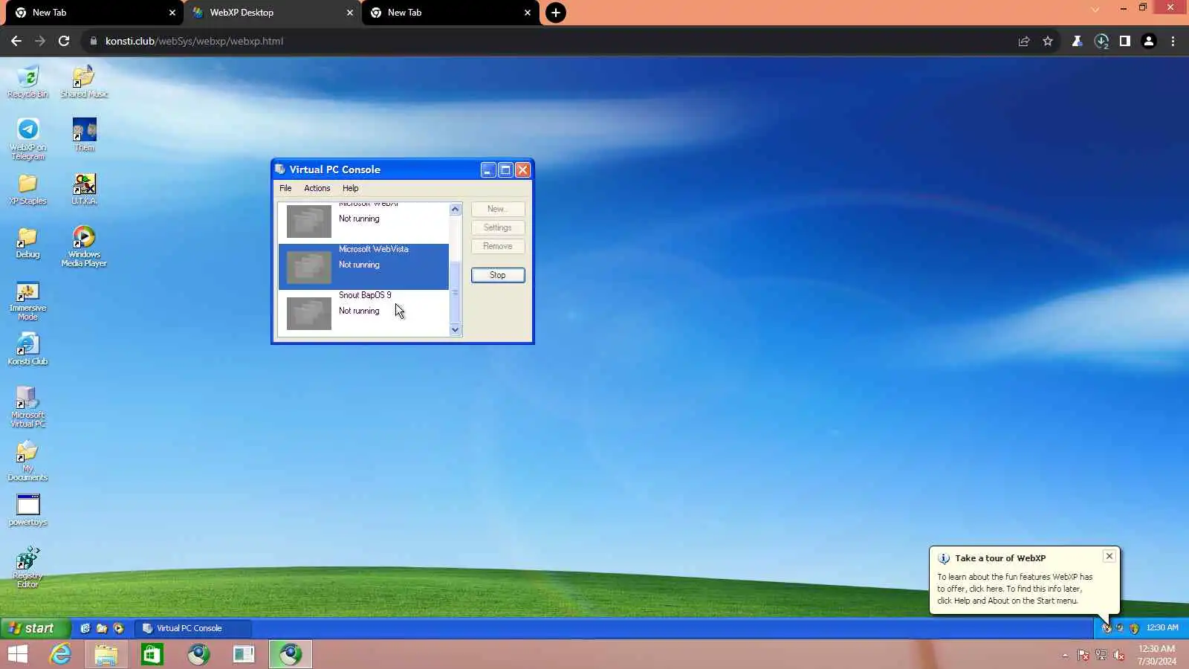Click the scroll down arrow in machine list
Image resolution: width=1189 pixels, height=669 pixels.
pyautogui.click(x=456, y=329)
